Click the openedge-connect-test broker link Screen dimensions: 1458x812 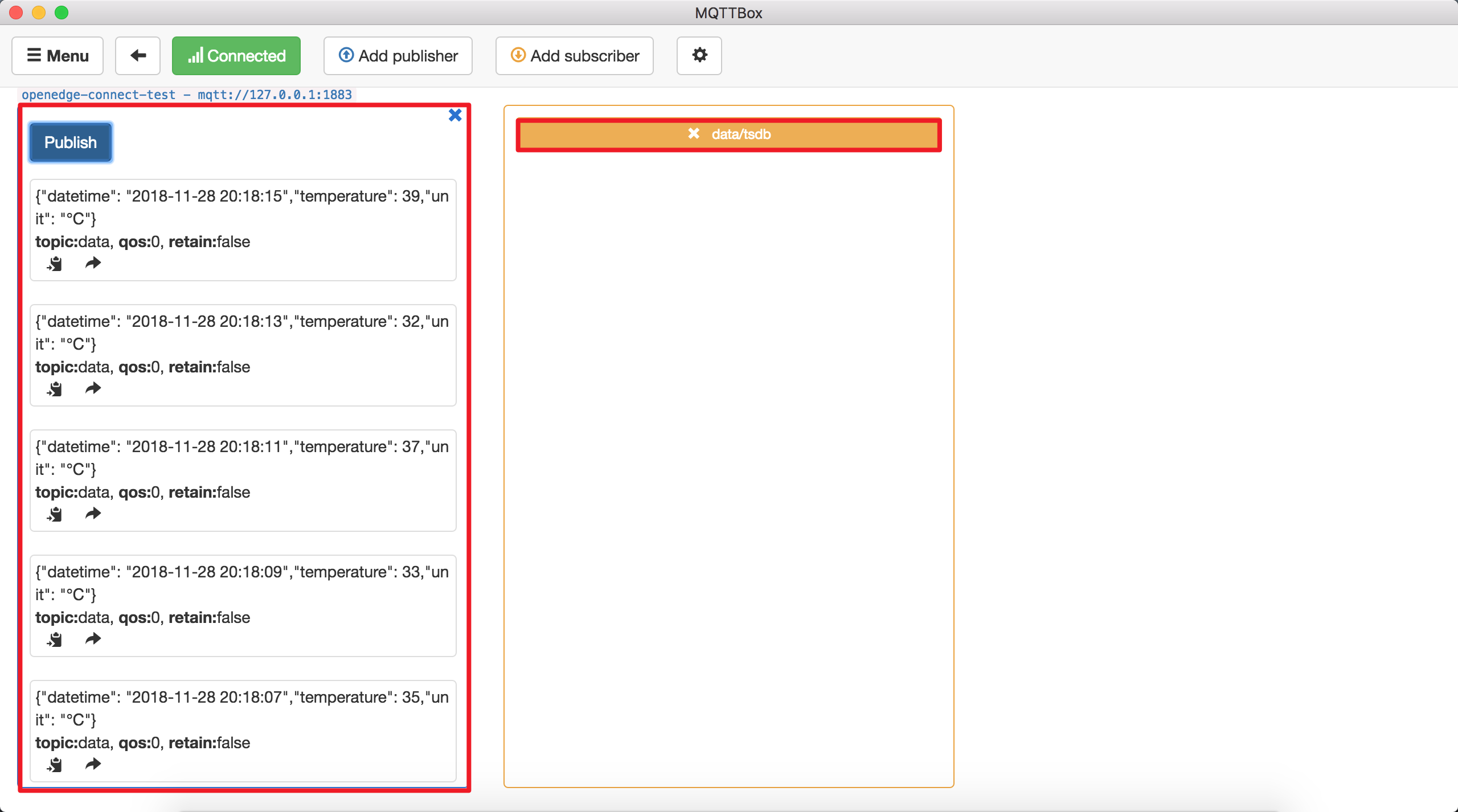(186, 94)
